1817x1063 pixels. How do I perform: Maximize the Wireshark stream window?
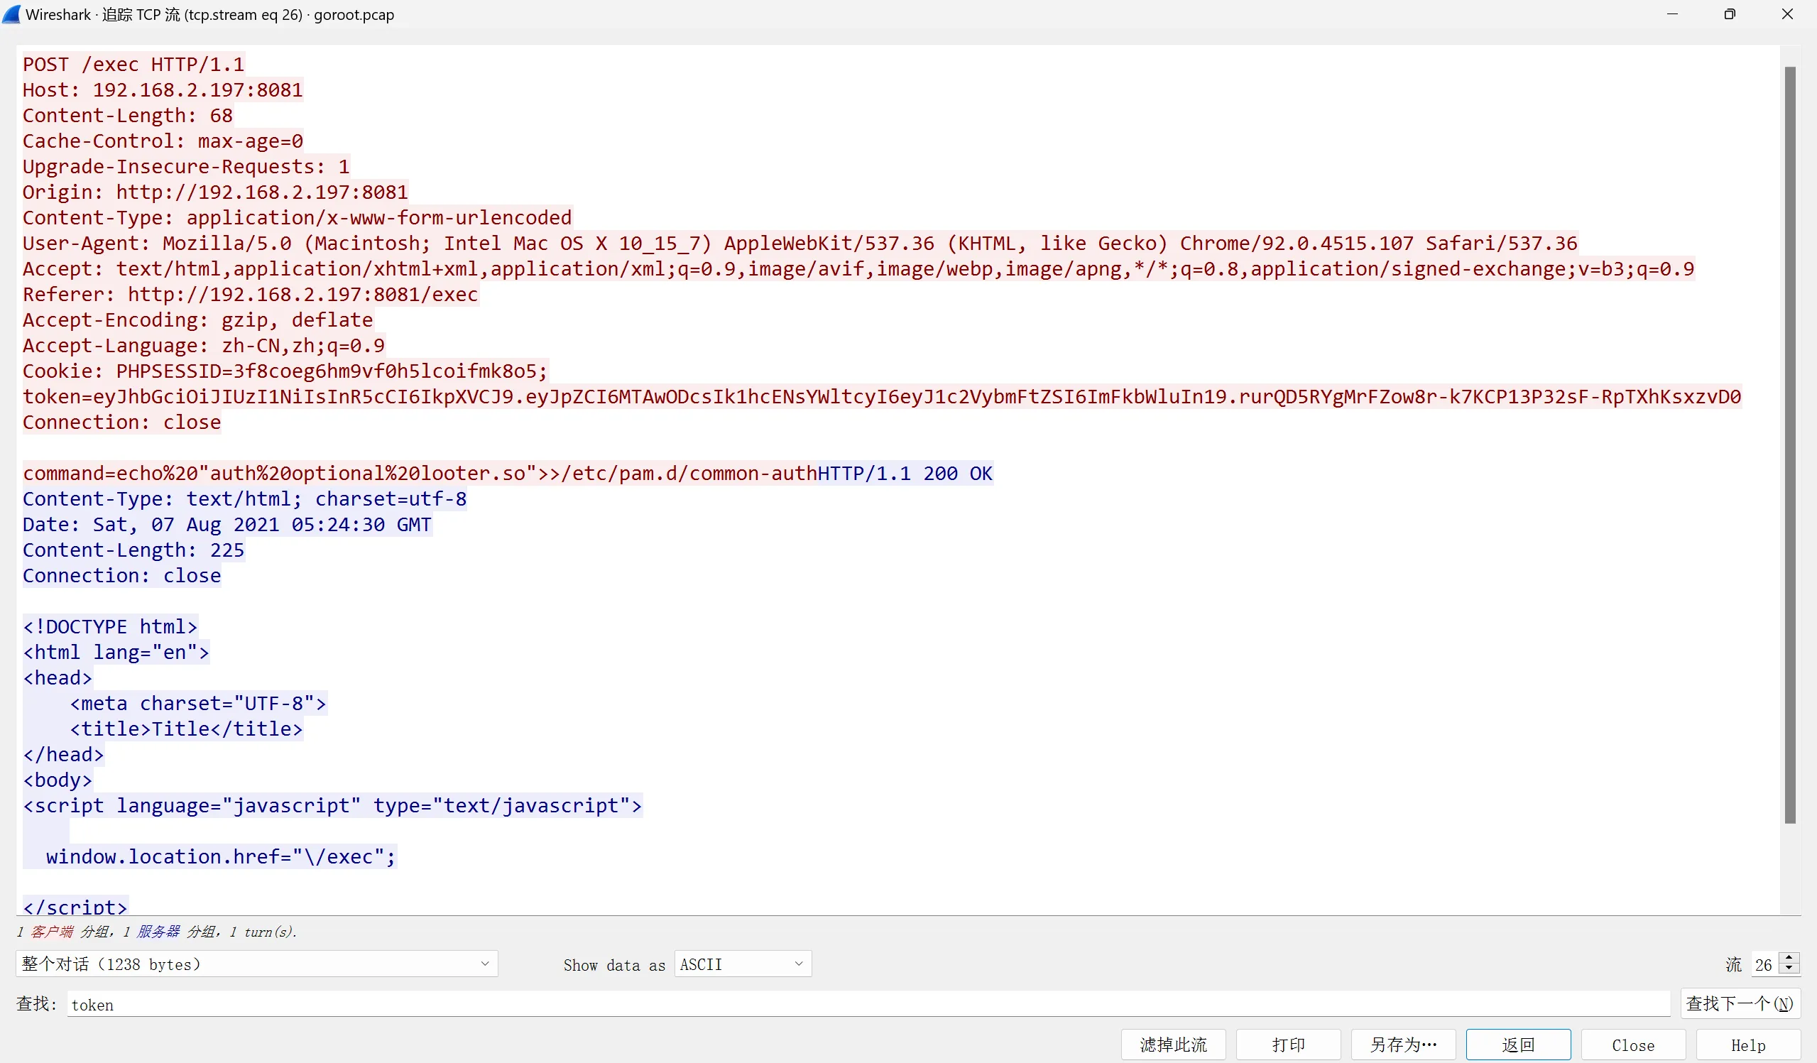coord(1729,14)
